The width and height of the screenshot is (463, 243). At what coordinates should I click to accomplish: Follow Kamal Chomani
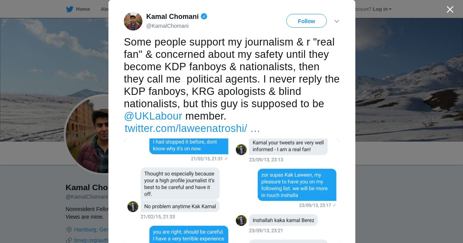coord(306,21)
